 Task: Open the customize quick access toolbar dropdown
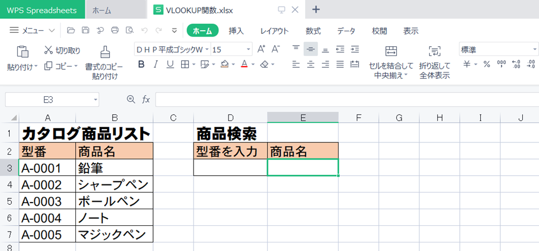pos(174,31)
